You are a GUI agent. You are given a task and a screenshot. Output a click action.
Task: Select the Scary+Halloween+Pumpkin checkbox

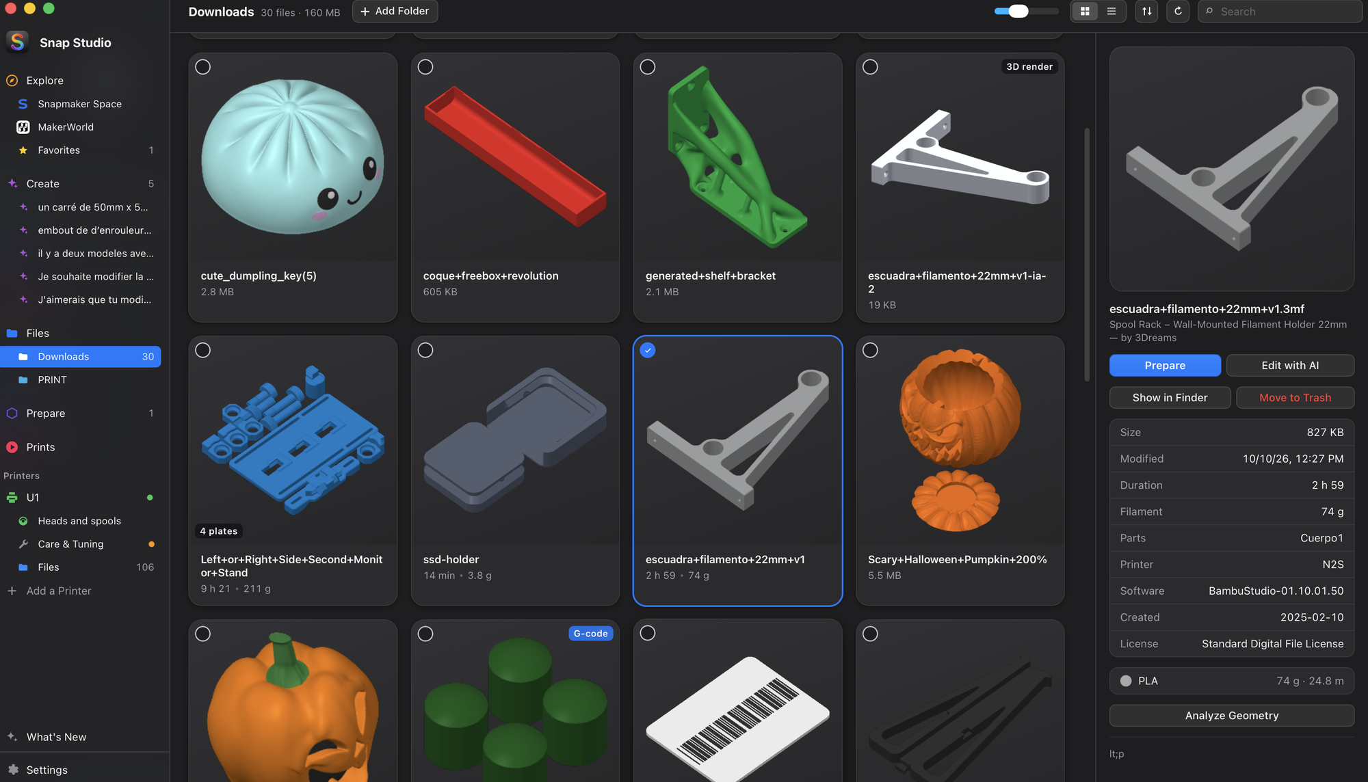pos(870,350)
